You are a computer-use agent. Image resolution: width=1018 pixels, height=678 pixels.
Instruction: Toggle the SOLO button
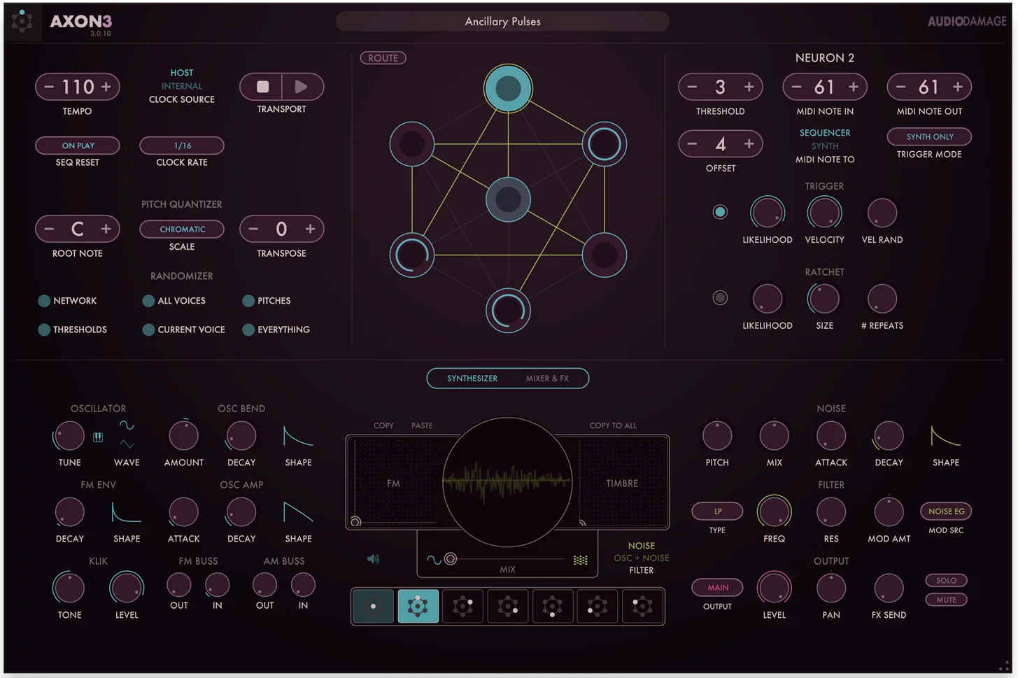pos(946,580)
